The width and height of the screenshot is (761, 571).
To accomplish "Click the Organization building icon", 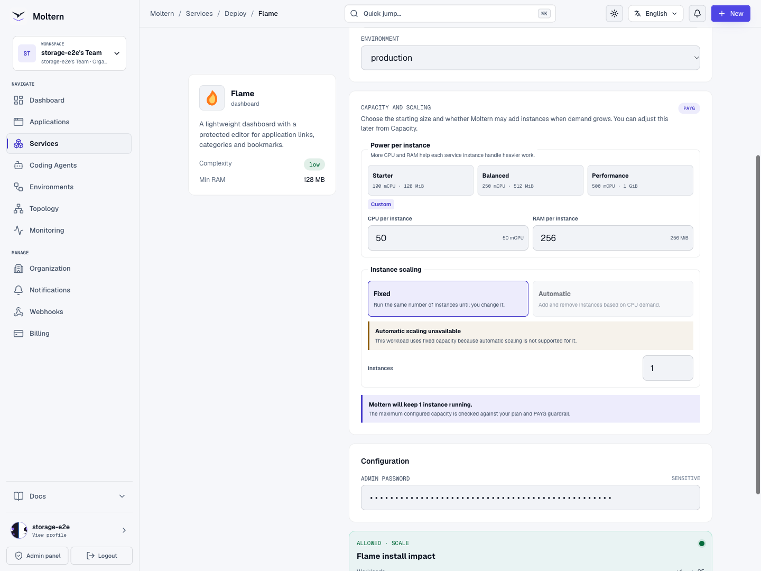I will 18,269.
